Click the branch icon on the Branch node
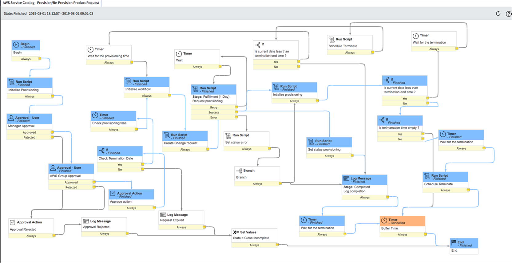The width and height of the screenshot is (512, 263). pyautogui.click(x=239, y=171)
